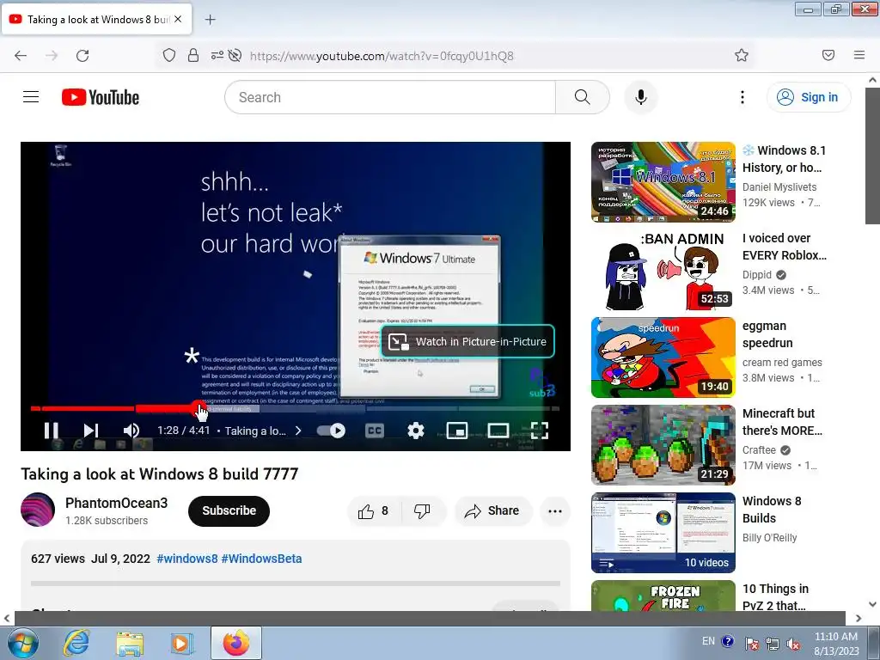Screen dimensions: 880x660
Task: Open YouTube three-dot settings menu
Action: [742, 97]
